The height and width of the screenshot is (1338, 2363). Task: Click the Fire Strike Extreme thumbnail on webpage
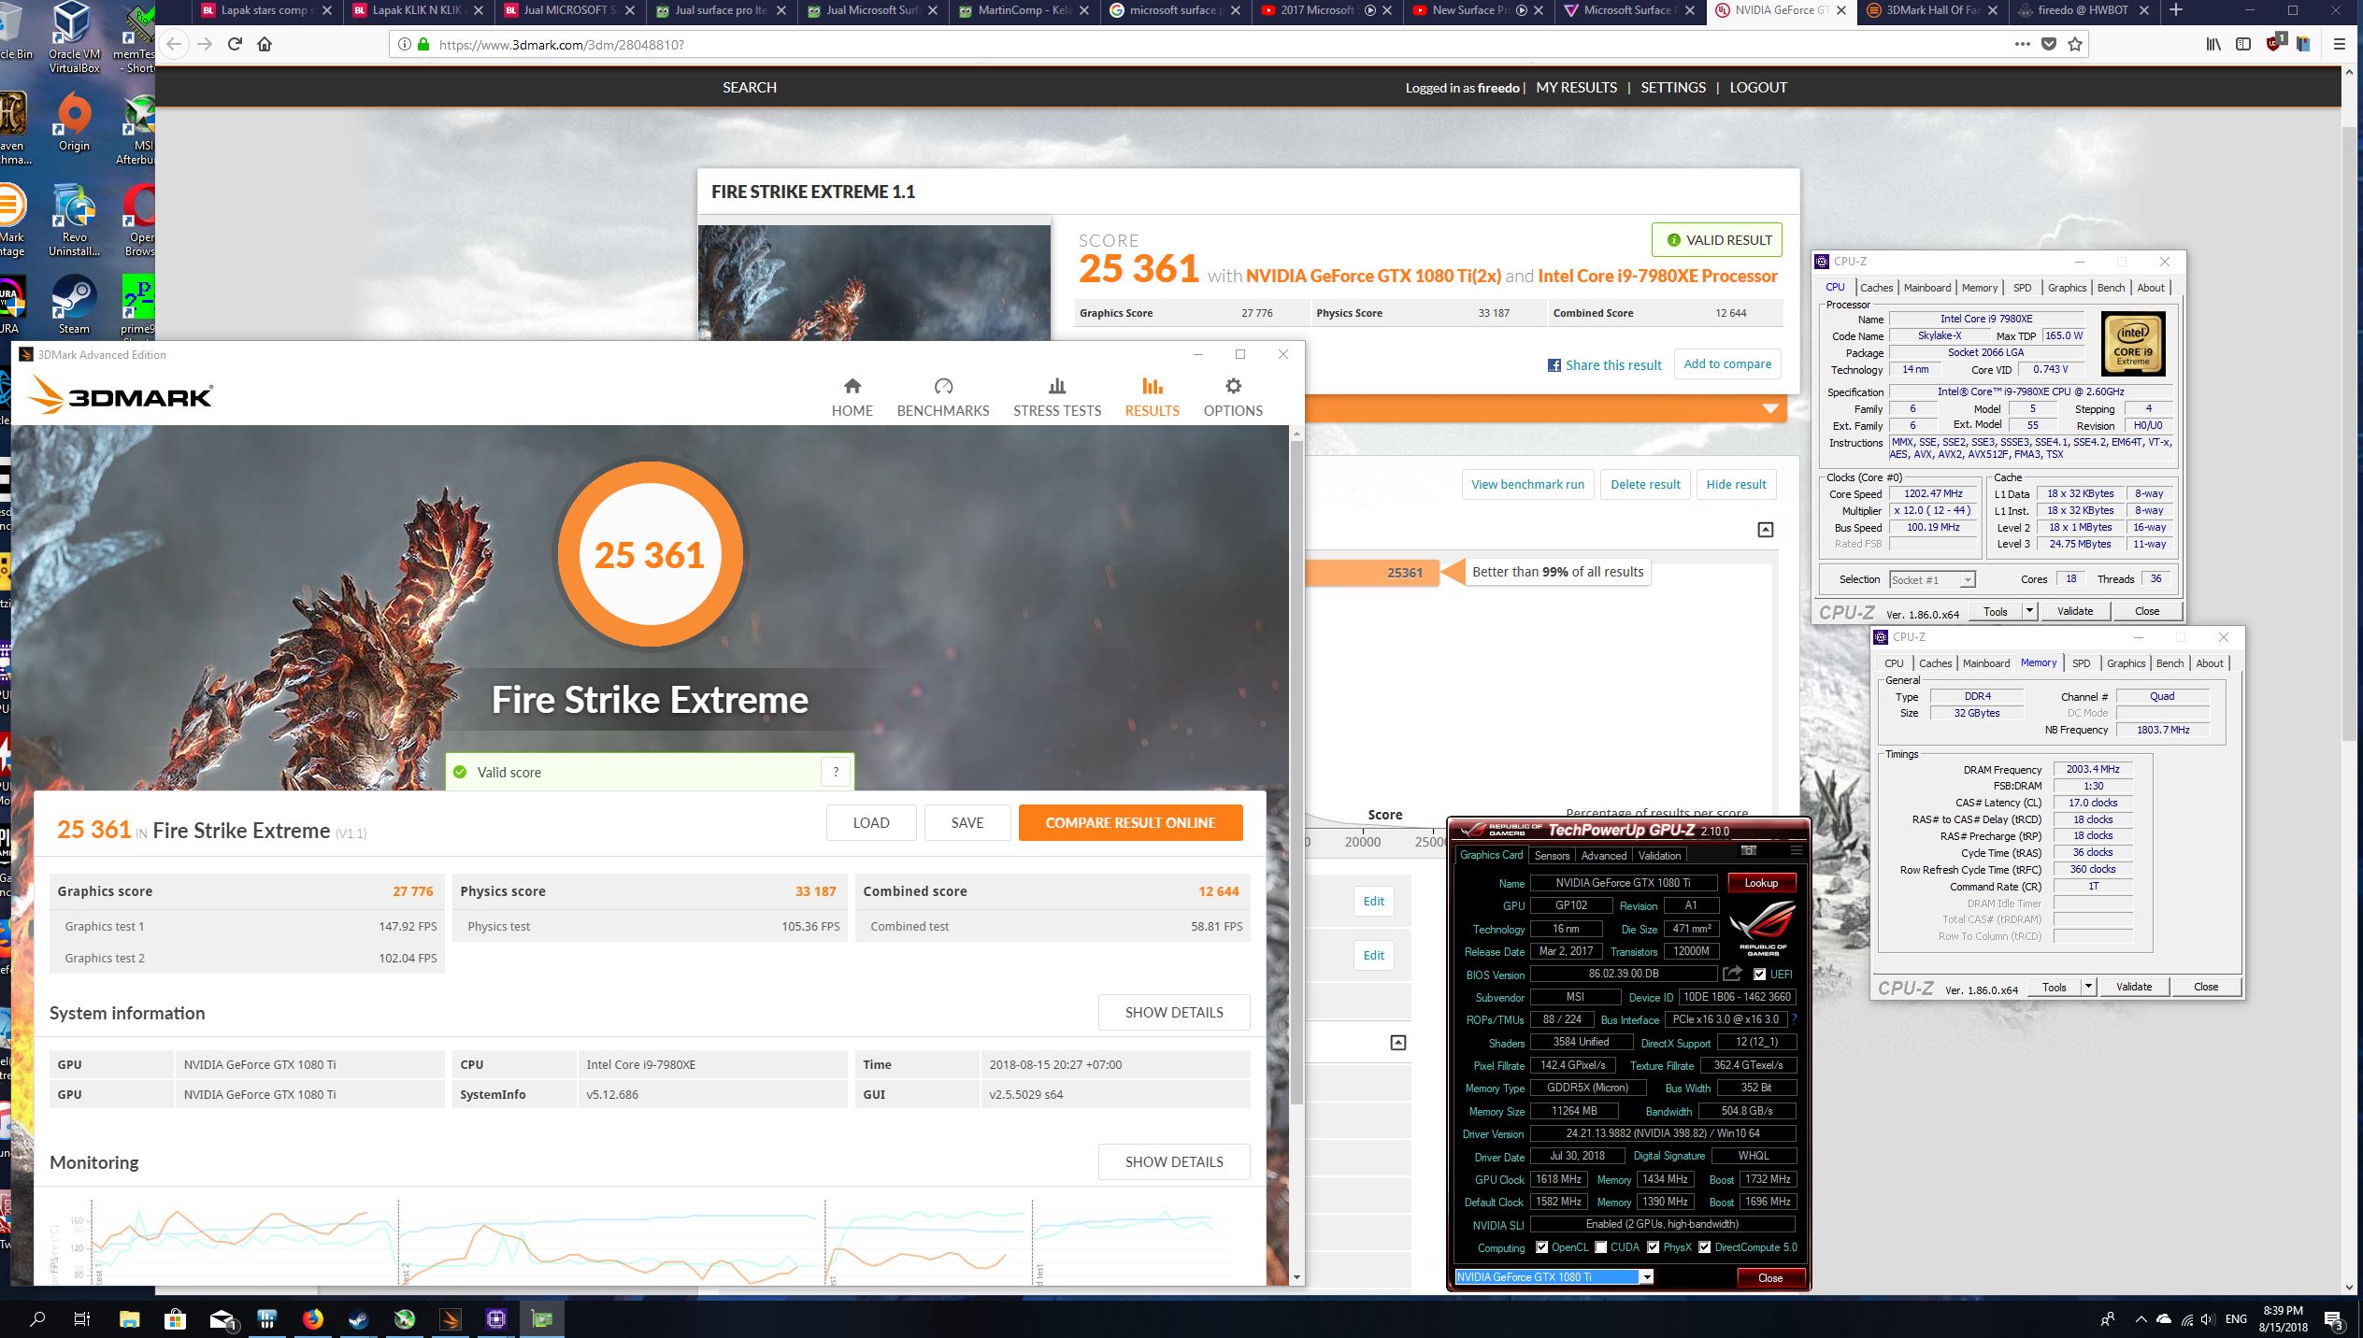[x=874, y=281]
